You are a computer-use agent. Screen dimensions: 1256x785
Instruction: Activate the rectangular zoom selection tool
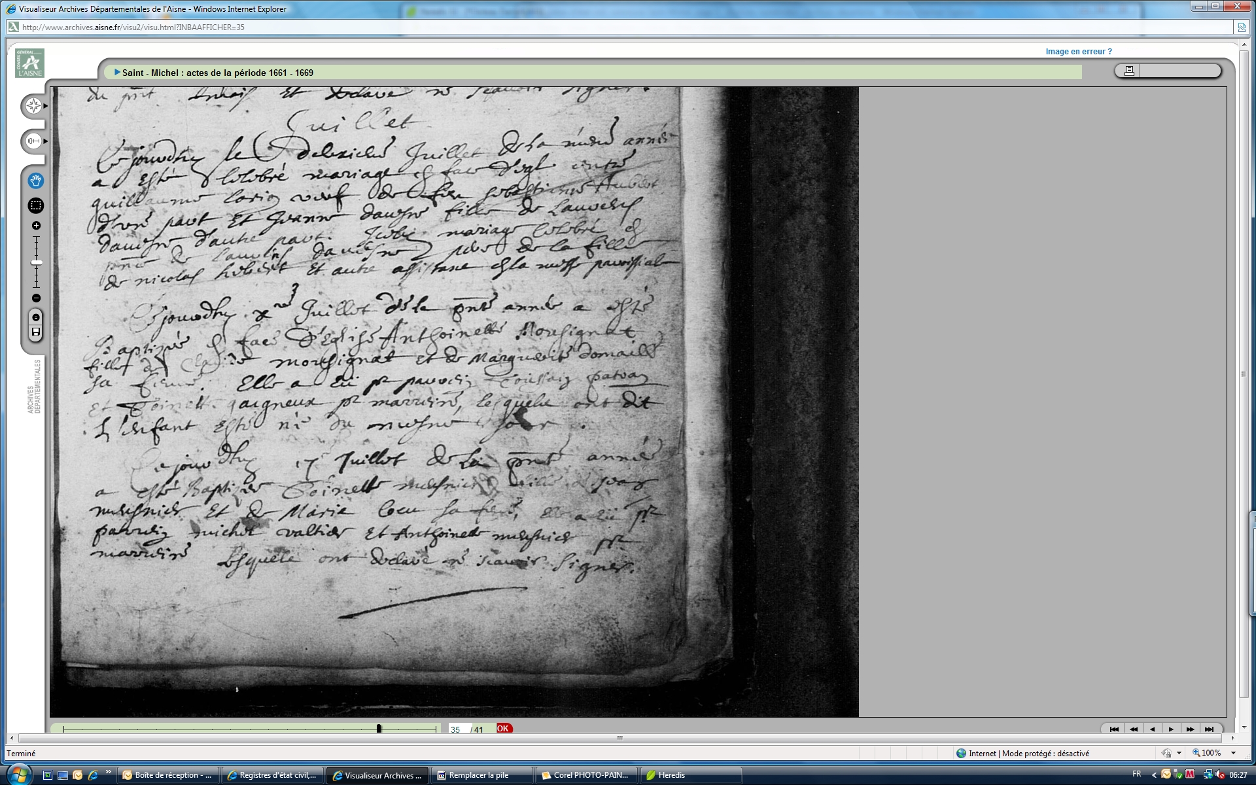(36, 205)
